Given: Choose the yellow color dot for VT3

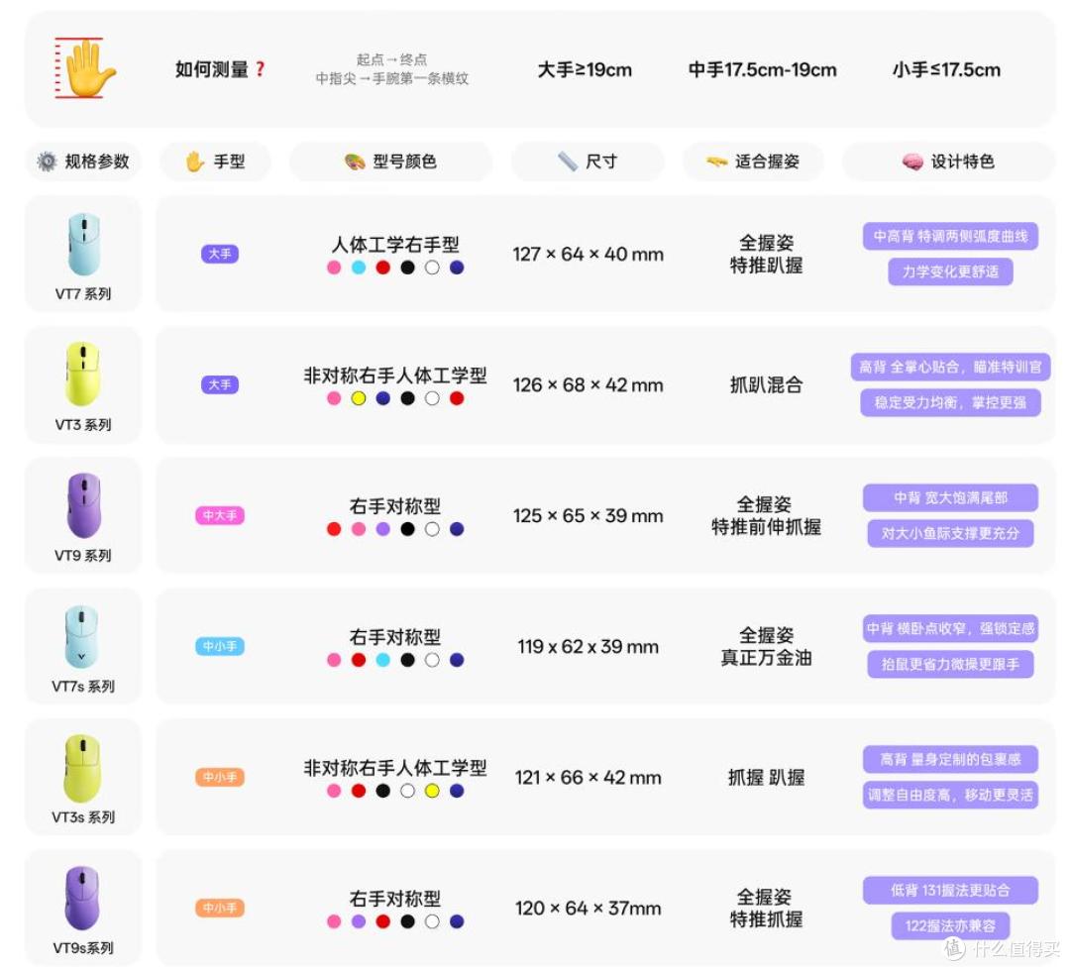Looking at the screenshot, I should click(359, 398).
